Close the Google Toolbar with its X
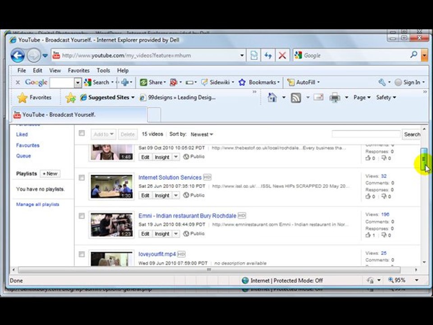 [18, 82]
